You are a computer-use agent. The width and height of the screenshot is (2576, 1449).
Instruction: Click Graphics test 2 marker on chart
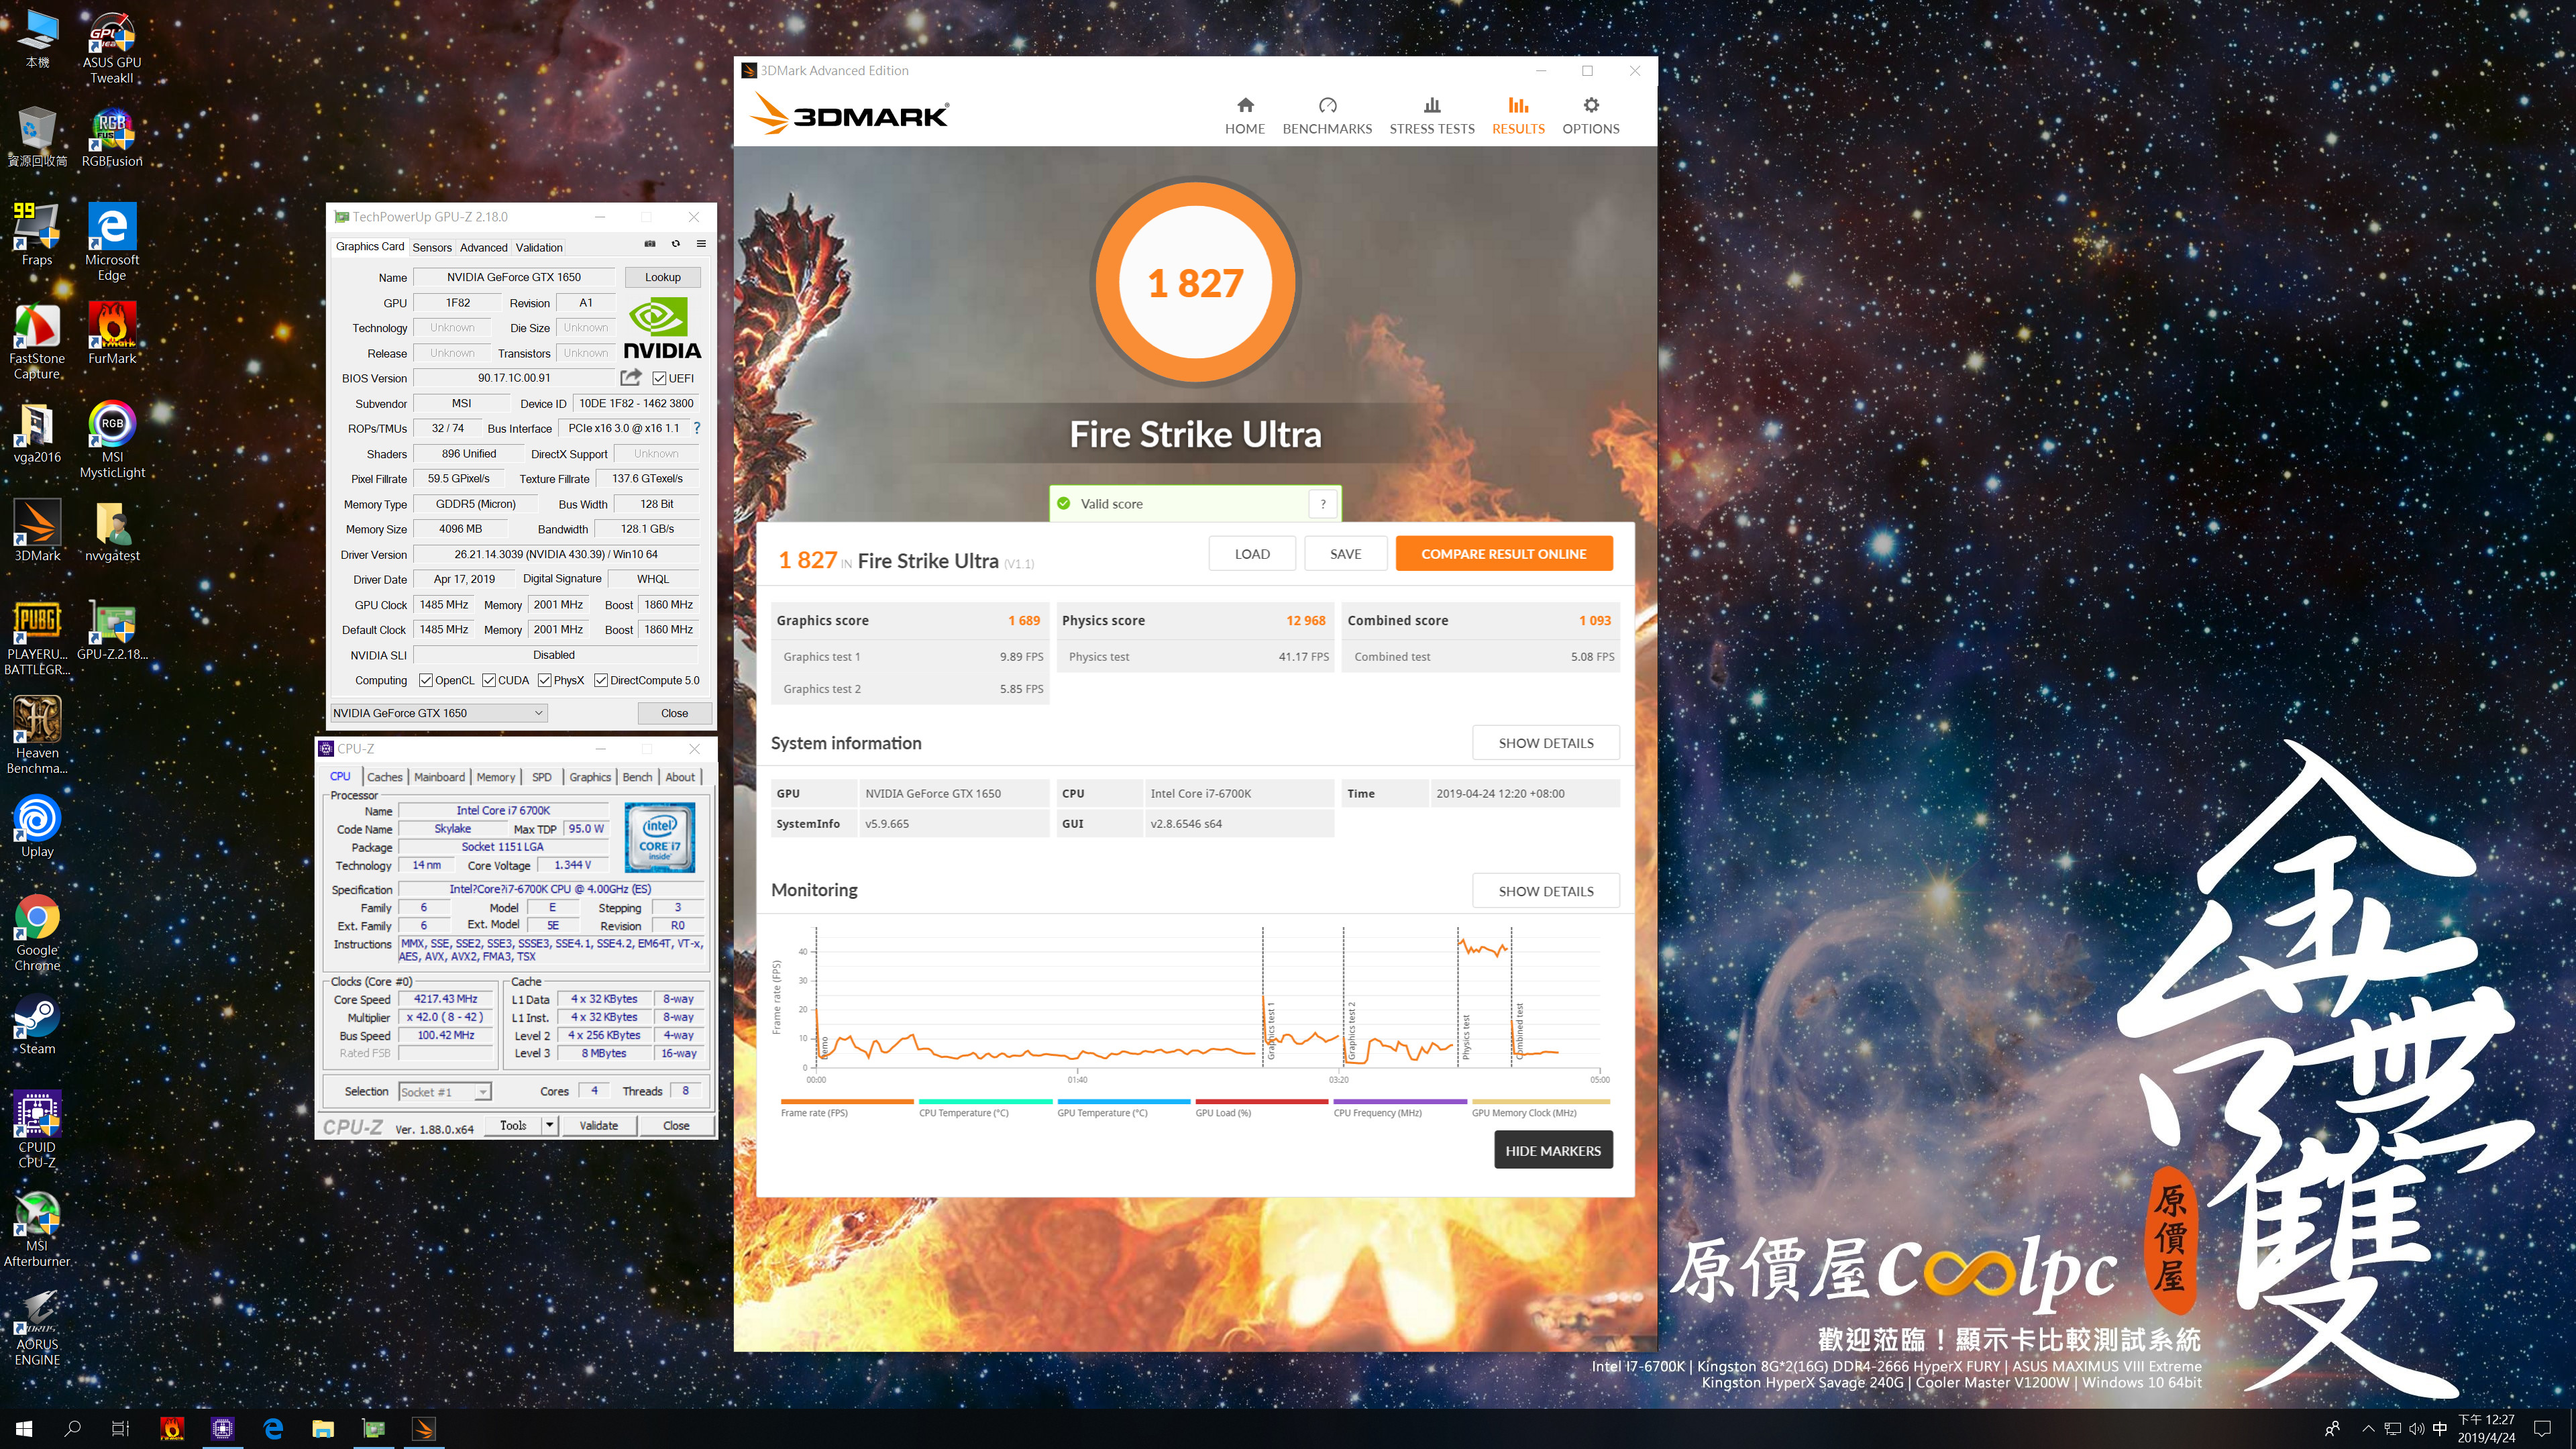1351,1030
